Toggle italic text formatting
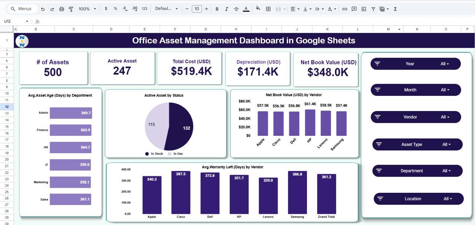The image size is (475, 225). (227, 9)
